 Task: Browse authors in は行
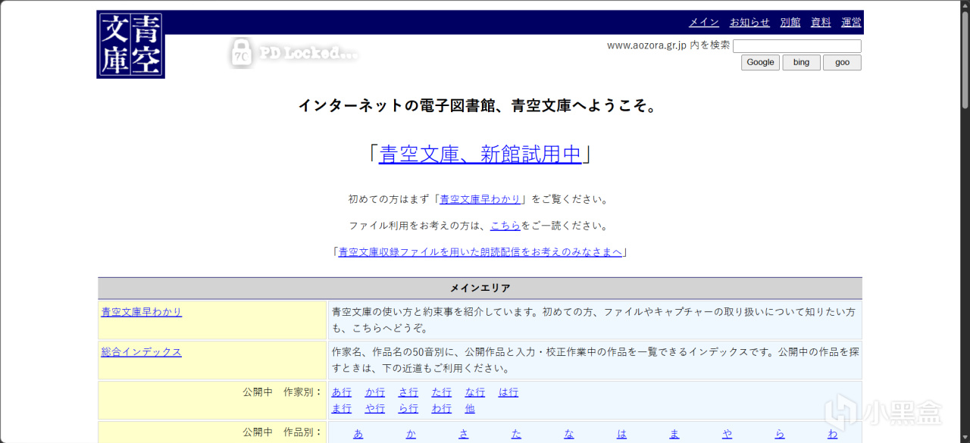[508, 392]
